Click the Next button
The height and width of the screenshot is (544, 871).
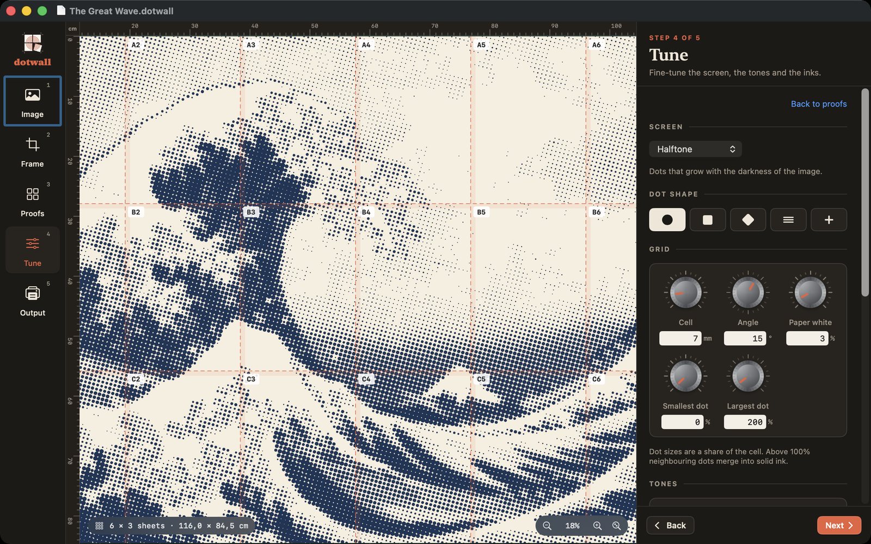click(x=839, y=526)
